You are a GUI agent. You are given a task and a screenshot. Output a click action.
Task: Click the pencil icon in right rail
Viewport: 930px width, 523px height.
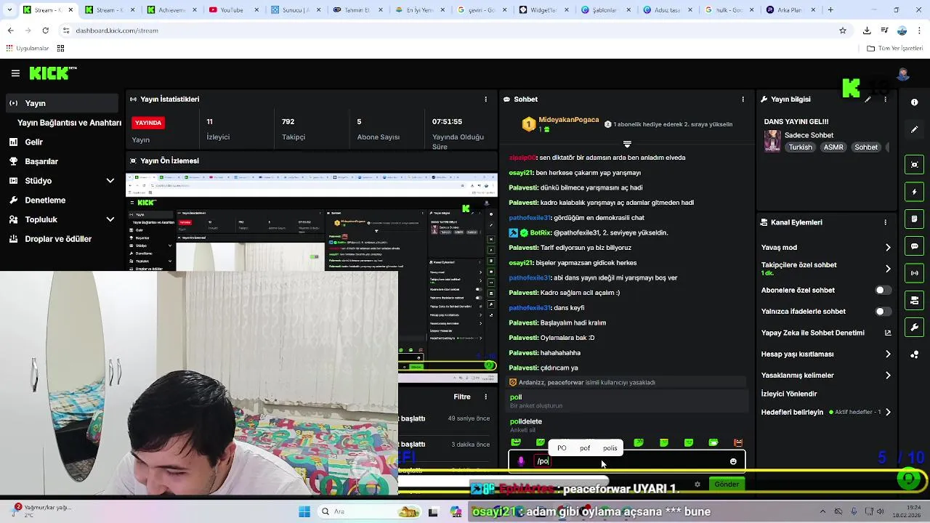click(915, 129)
